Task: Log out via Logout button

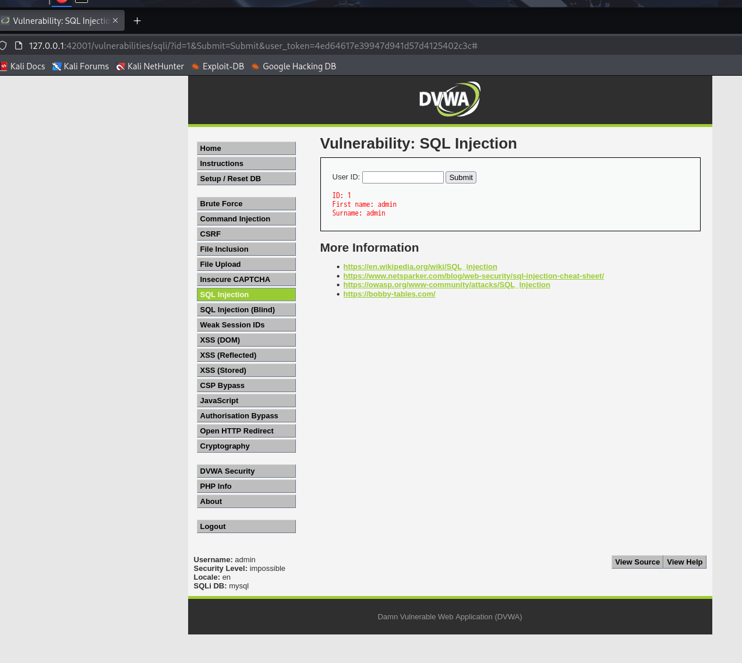Action: [246, 526]
